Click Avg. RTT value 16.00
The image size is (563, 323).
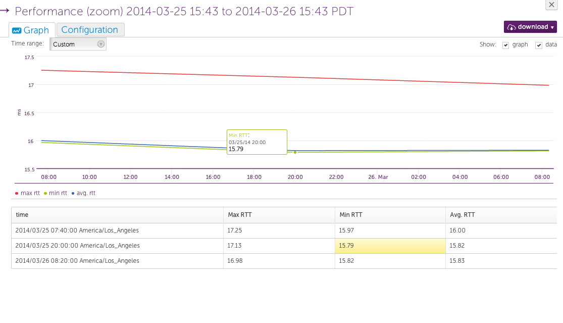point(457,230)
